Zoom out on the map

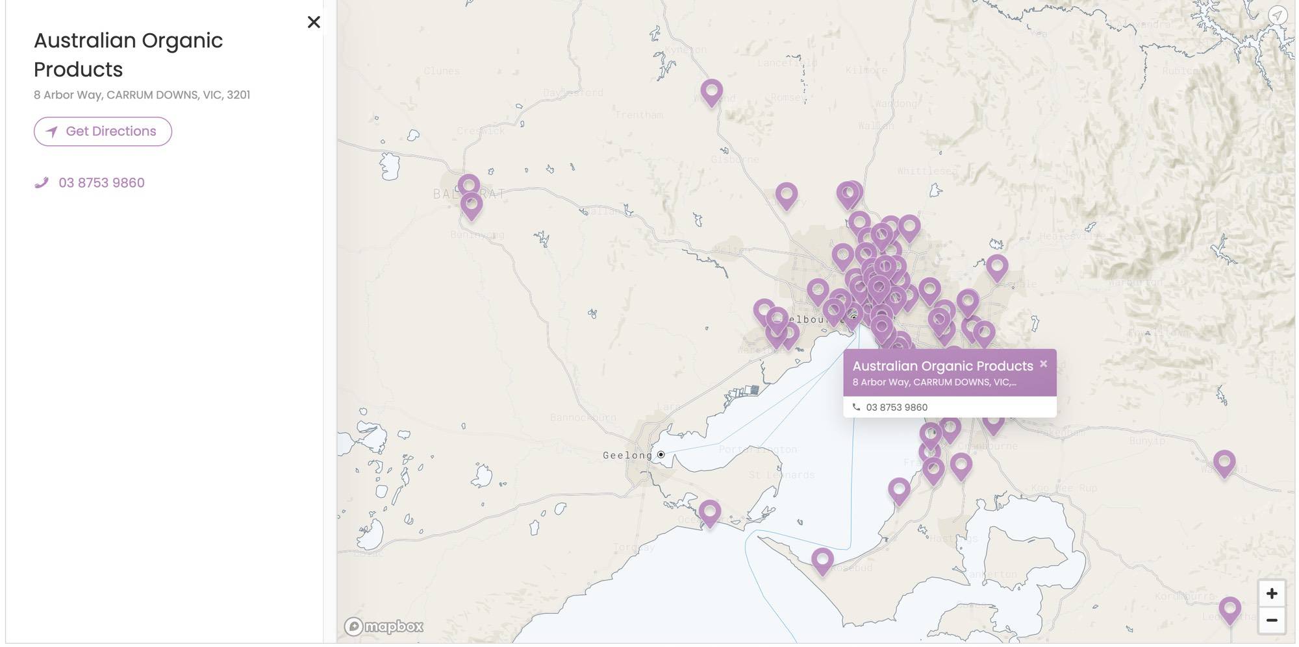click(1272, 620)
